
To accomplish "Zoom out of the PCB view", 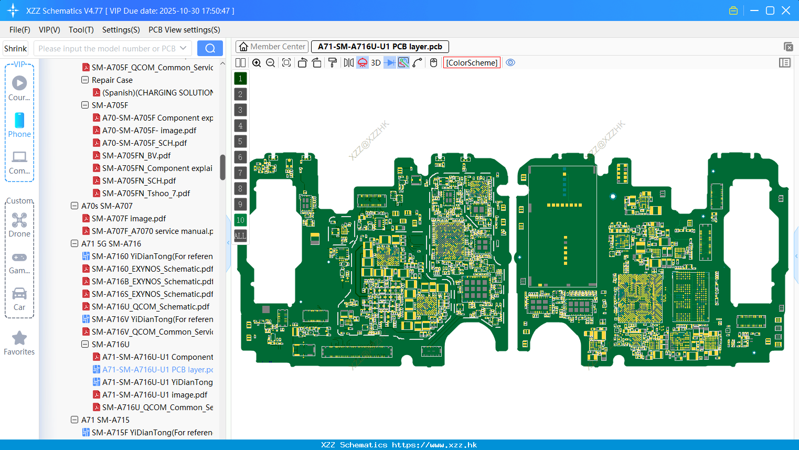I will tap(271, 63).
